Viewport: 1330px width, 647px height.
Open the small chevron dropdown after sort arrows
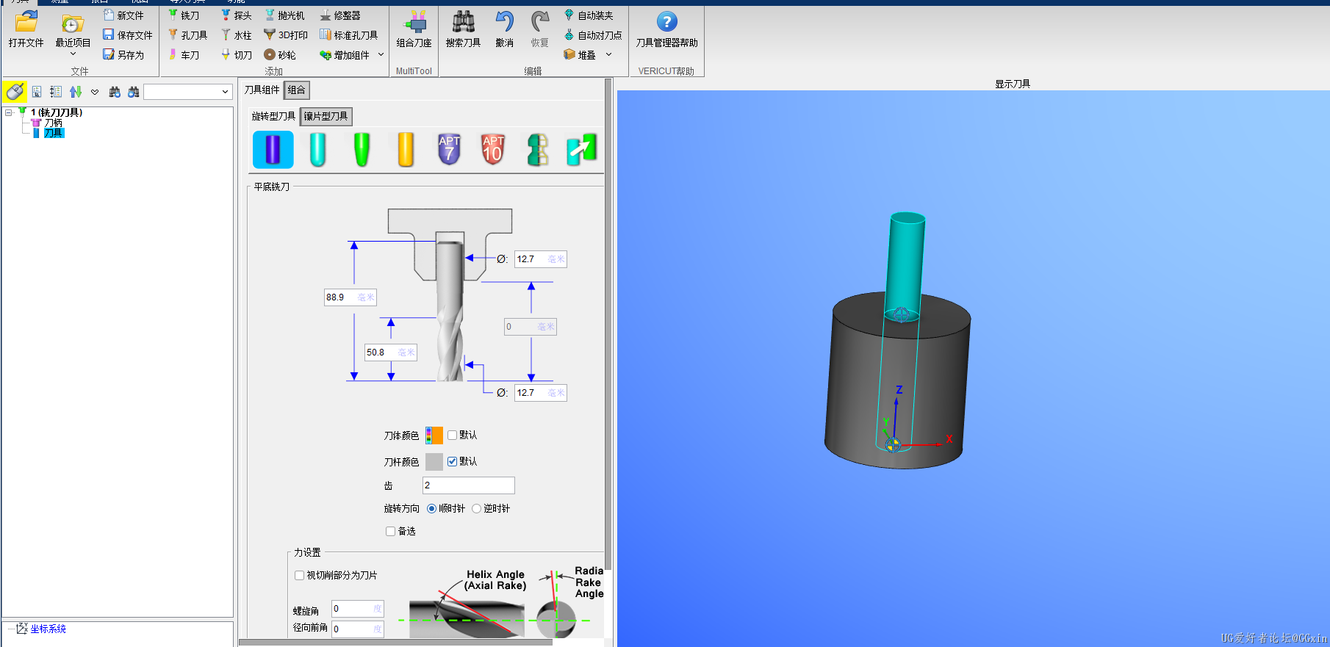(x=95, y=92)
